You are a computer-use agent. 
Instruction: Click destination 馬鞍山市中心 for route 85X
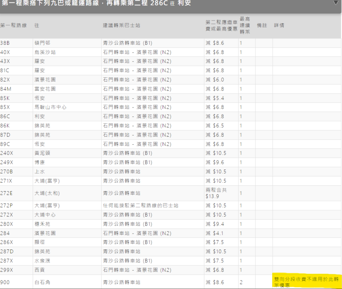tap(50, 107)
